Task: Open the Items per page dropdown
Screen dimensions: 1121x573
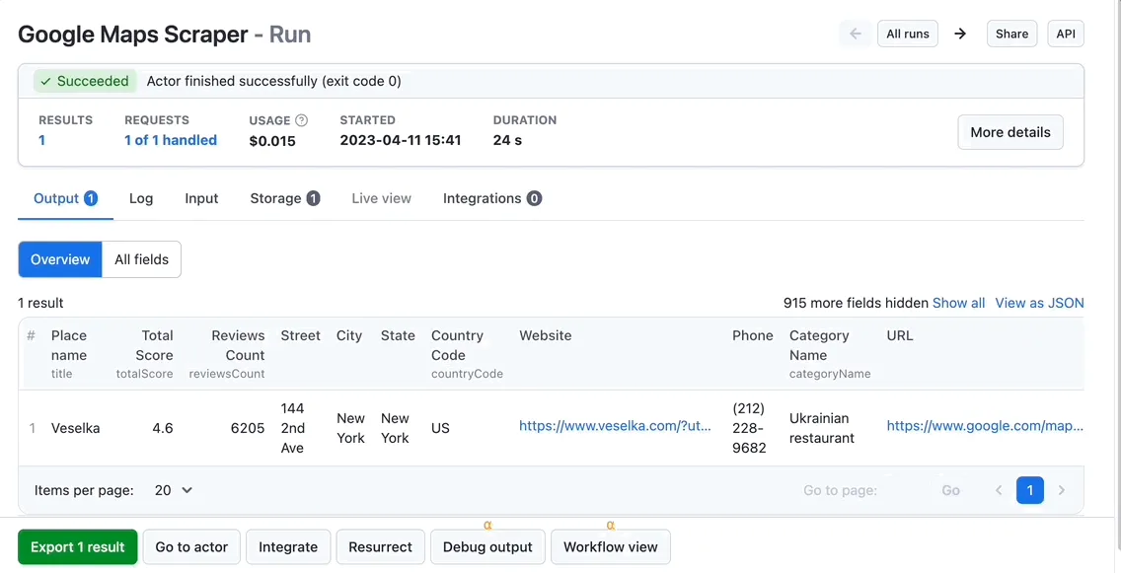Action: point(174,490)
